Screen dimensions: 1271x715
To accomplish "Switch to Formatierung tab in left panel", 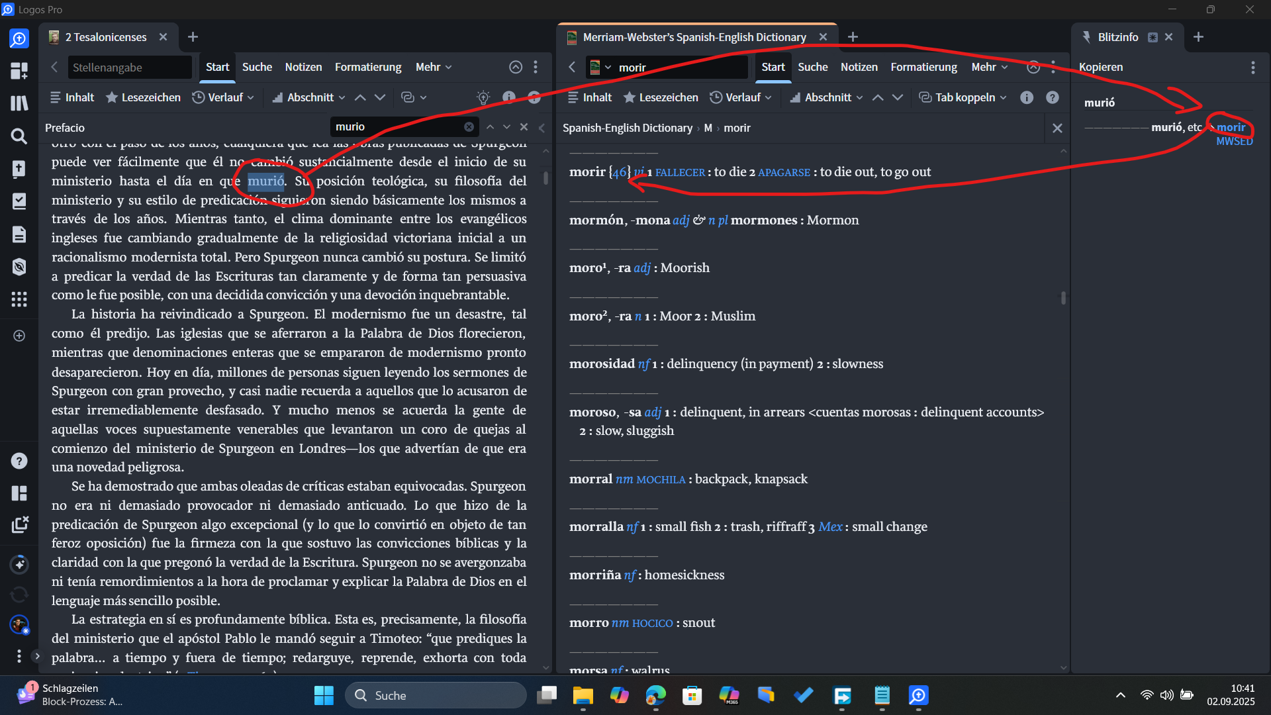I will [x=368, y=67].
